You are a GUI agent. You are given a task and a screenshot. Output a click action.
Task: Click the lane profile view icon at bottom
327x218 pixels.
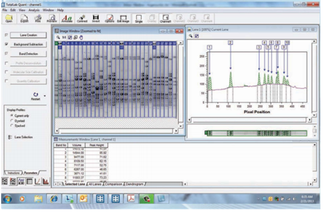point(21,181)
